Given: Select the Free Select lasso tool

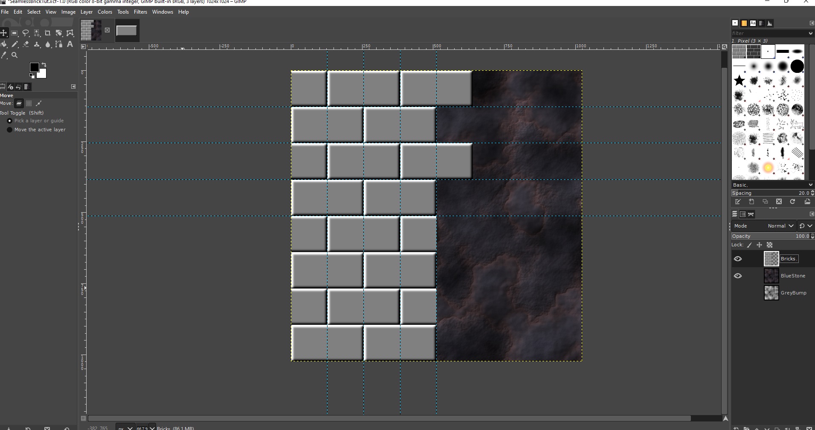Looking at the screenshot, I should (x=26, y=33).
